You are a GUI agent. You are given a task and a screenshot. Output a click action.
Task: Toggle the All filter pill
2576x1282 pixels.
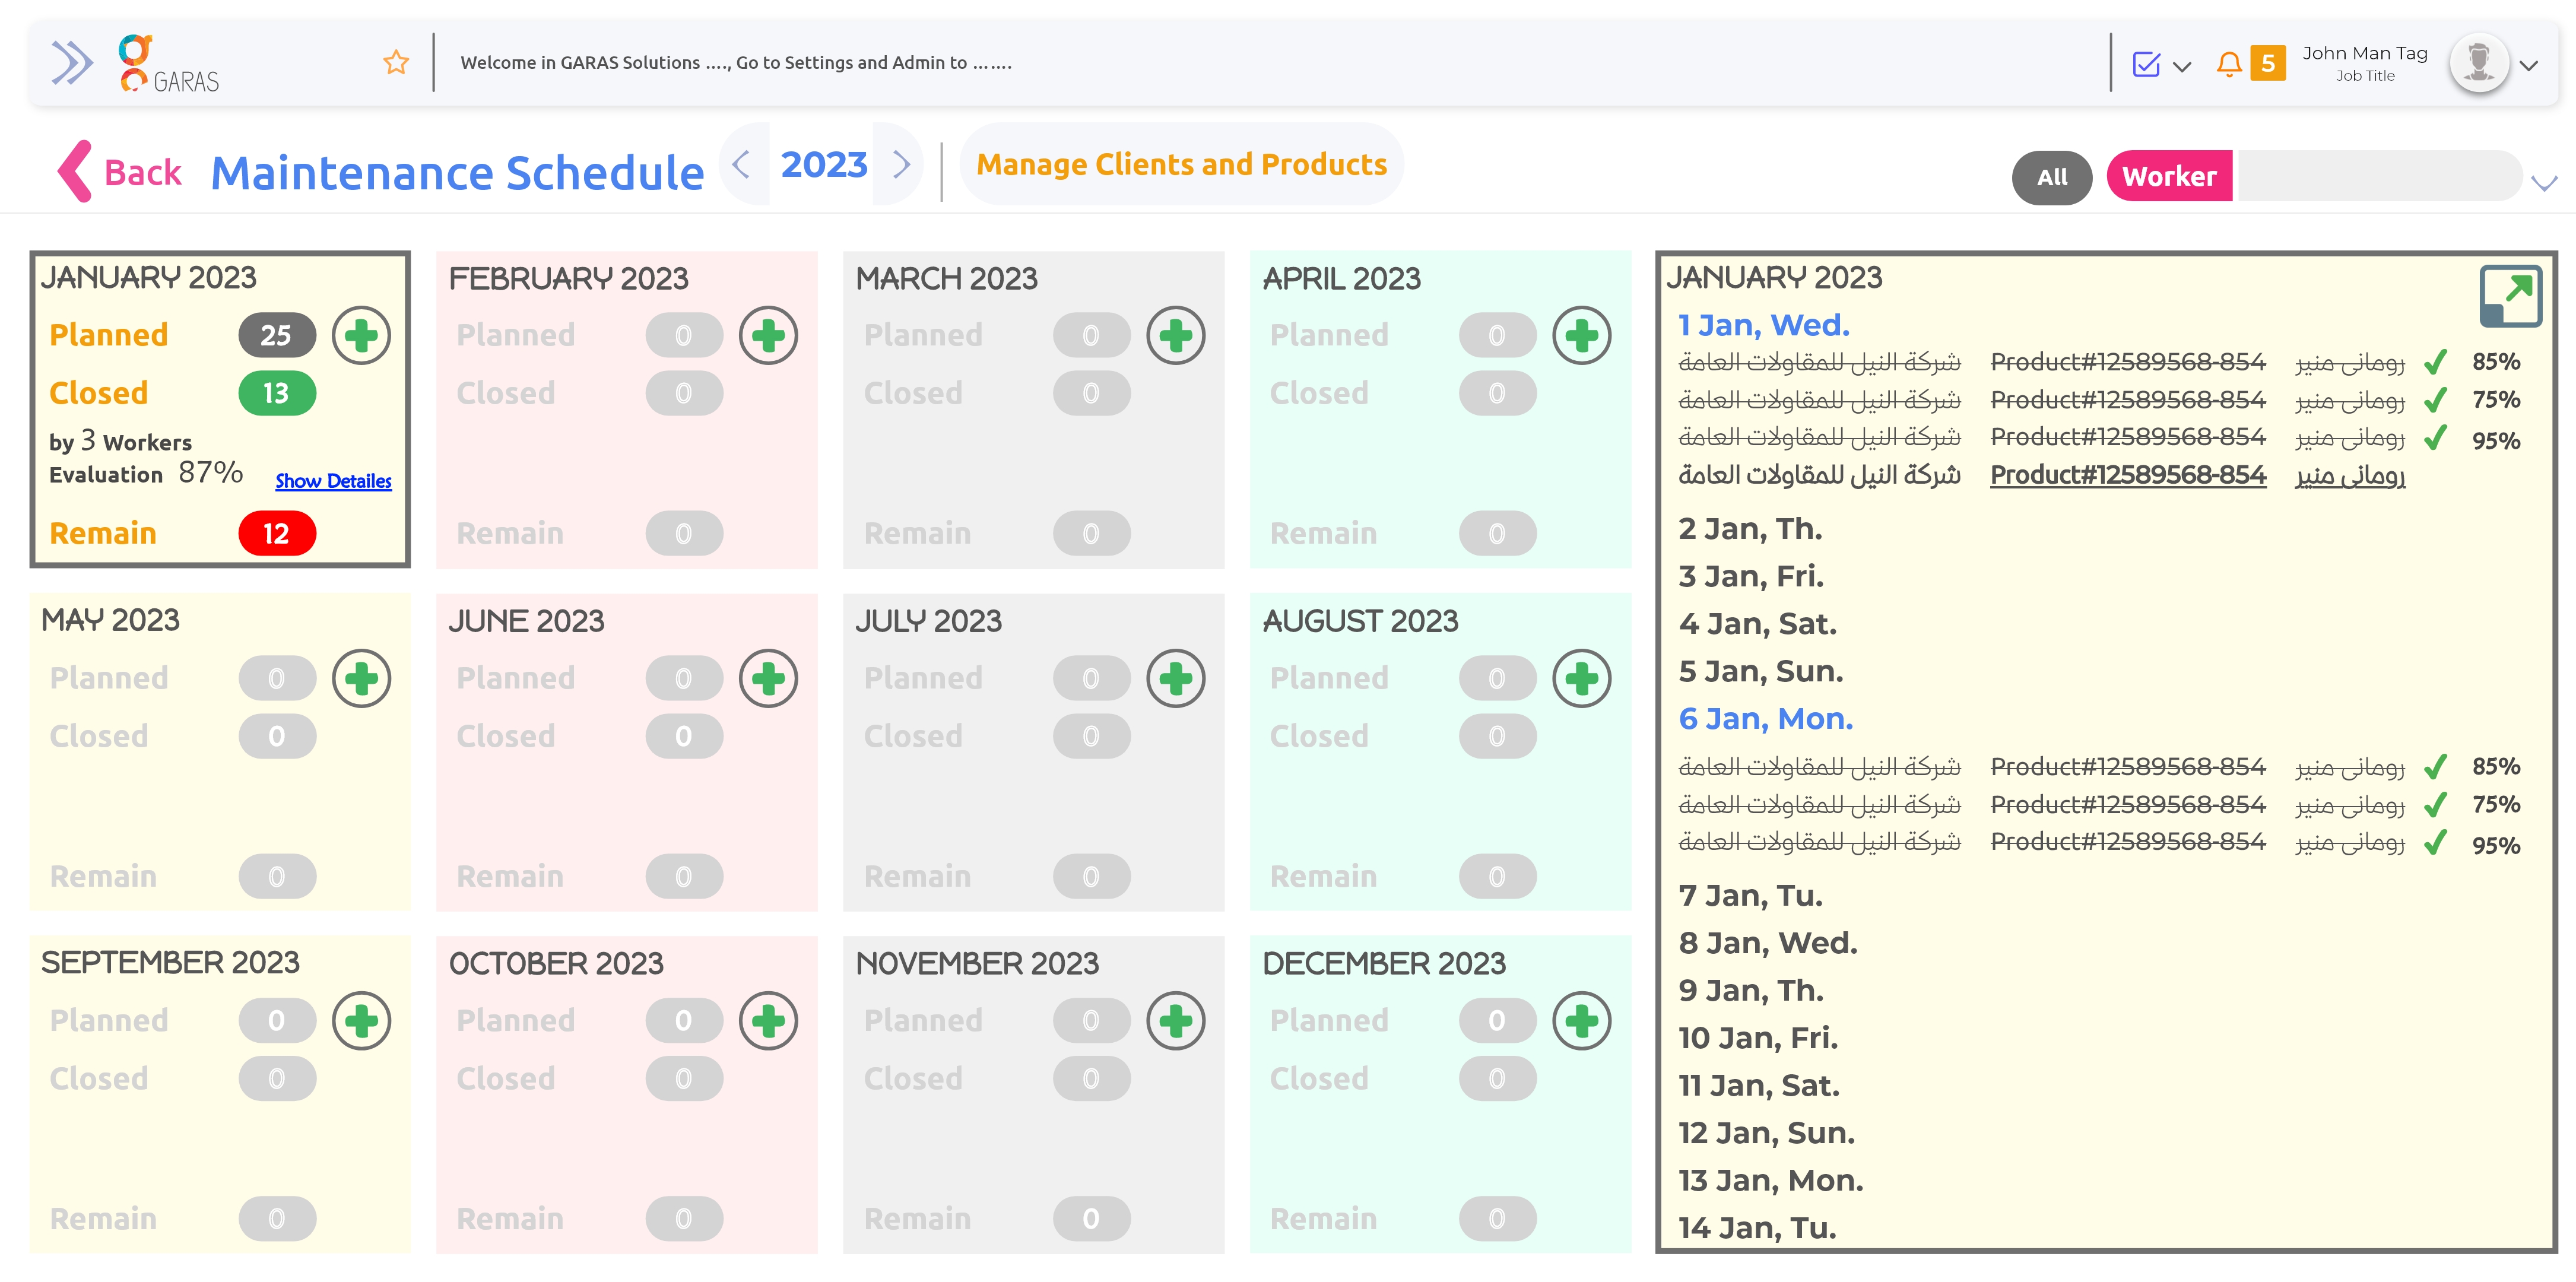[2051, 177]
